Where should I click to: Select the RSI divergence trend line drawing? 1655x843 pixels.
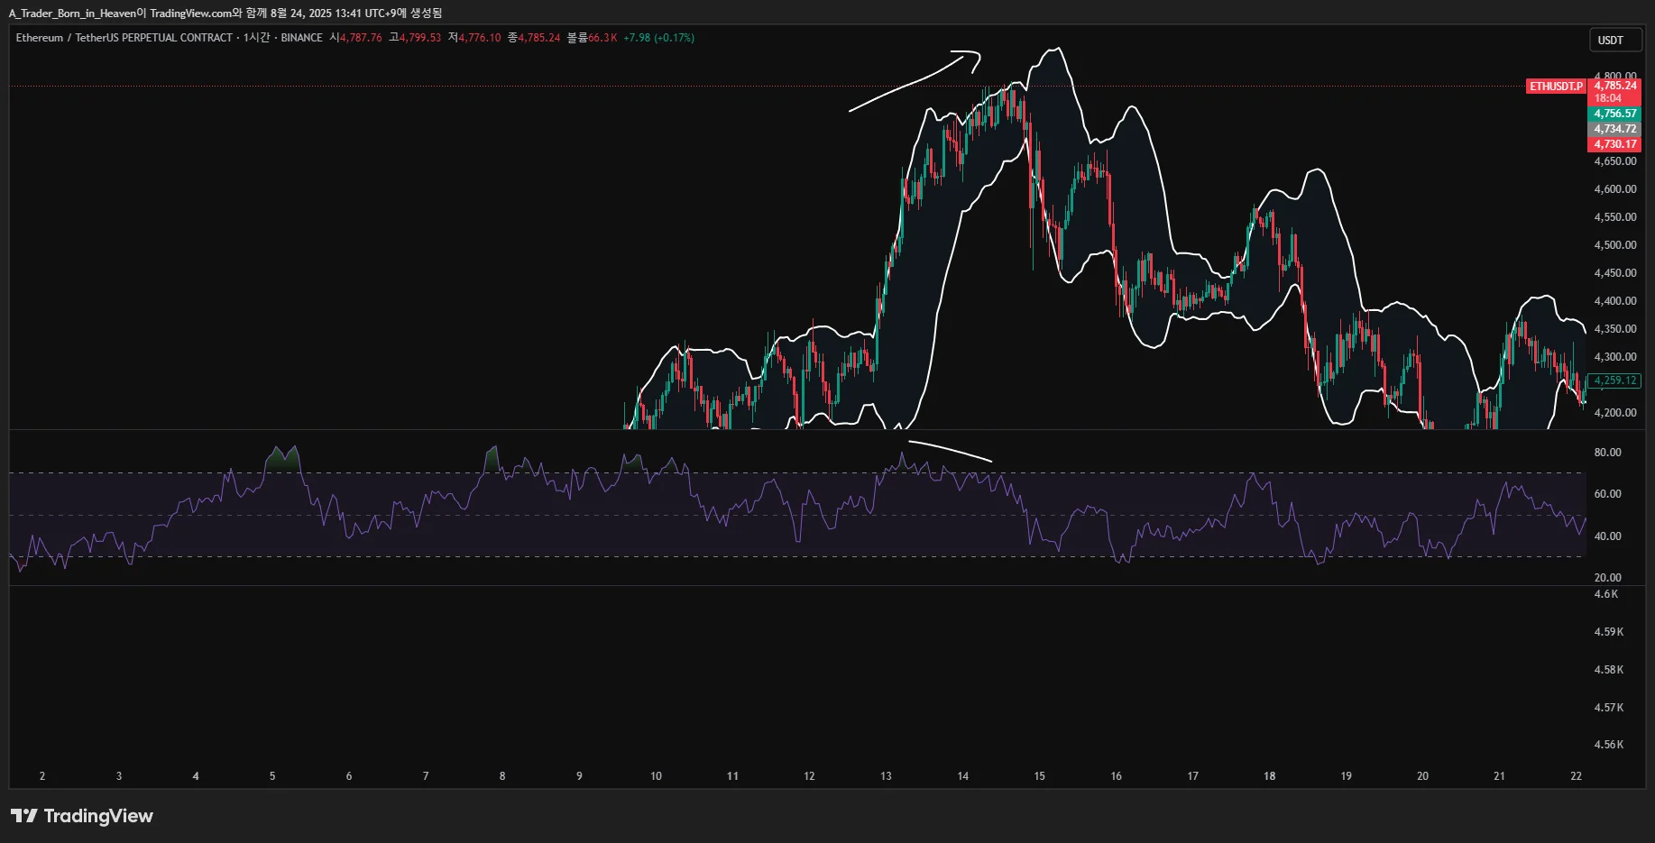[949, 450]
